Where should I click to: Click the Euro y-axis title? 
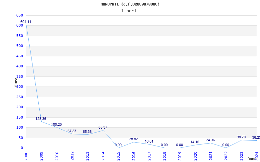click(x=16, y=82)
